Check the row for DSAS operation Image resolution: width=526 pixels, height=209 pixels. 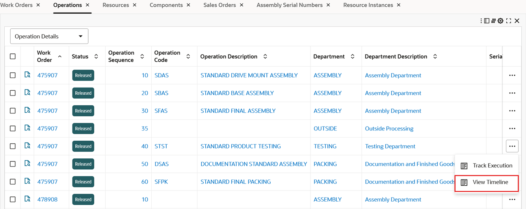tap(13, 164)
